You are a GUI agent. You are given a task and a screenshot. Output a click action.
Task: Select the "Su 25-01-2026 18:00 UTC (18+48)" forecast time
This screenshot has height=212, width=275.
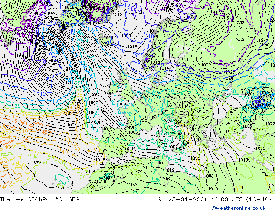[214, 199]
